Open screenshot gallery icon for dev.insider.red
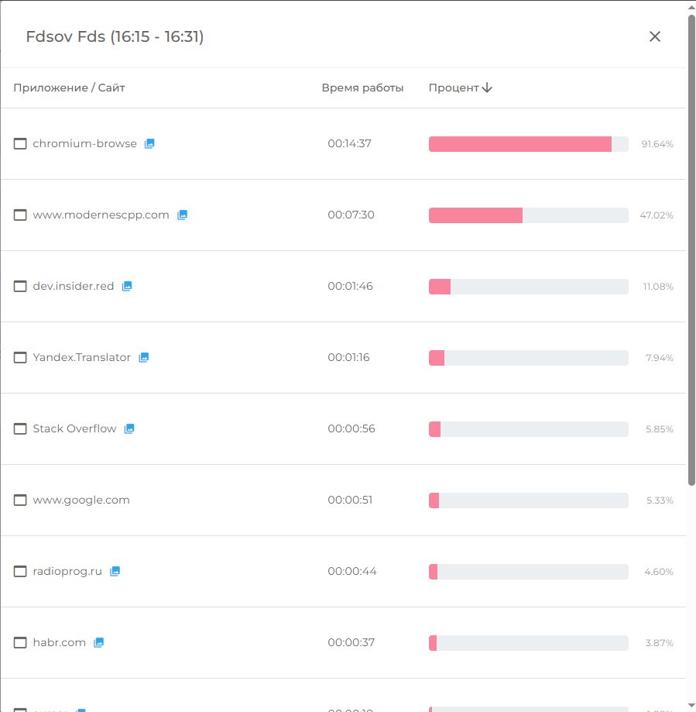 [x=127, y=286]
